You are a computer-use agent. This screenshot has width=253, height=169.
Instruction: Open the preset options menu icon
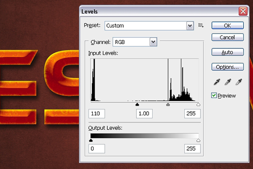coord(201,25)
